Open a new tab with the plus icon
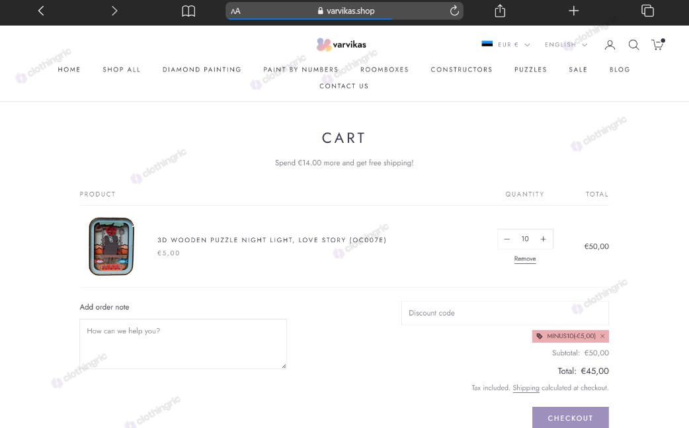Image resolution: width=689 pixels, height=428 pixels. tap(573, 11)
